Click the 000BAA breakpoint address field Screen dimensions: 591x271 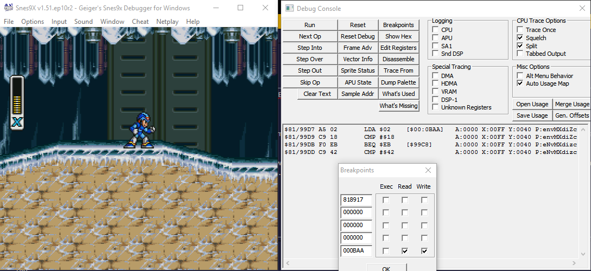356,250
